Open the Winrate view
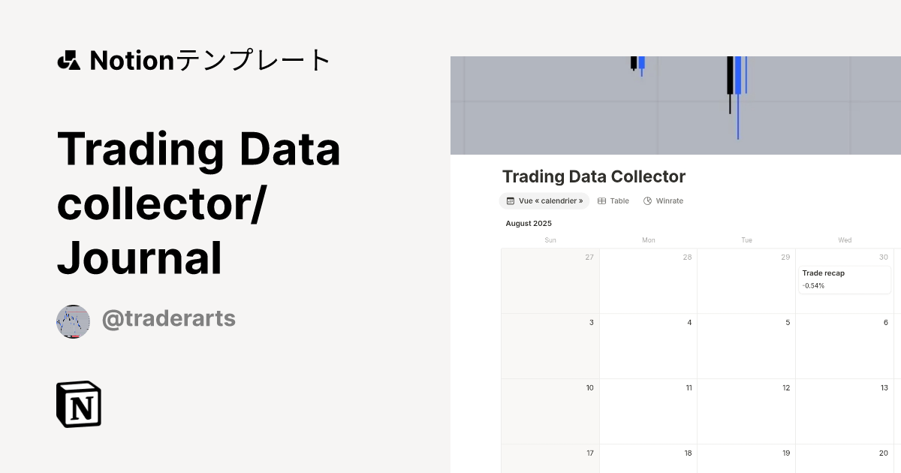901x473 pixels. [x=668, y=200]
